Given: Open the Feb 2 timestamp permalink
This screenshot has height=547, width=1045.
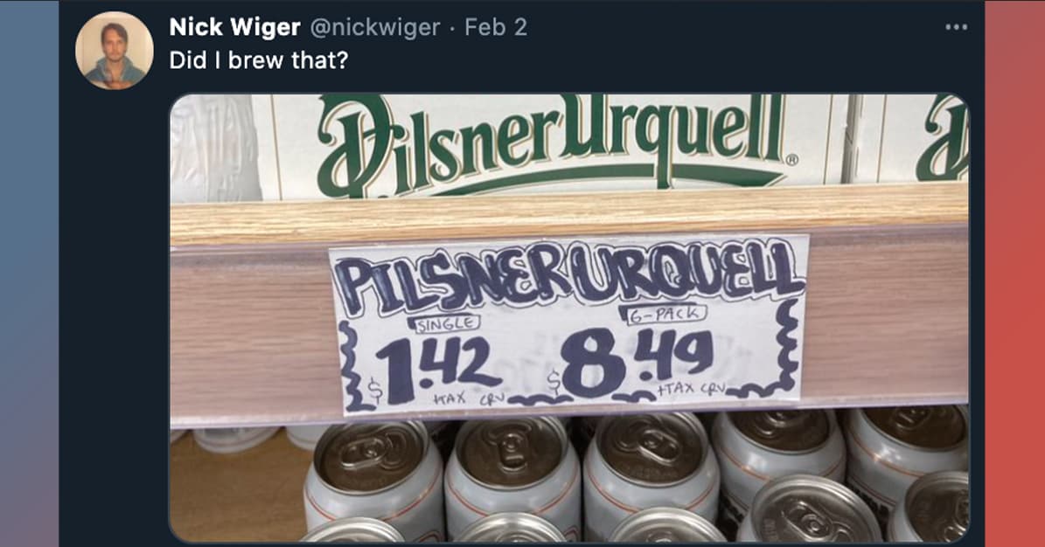Looking at the screenshot, I should click(495, 27).
